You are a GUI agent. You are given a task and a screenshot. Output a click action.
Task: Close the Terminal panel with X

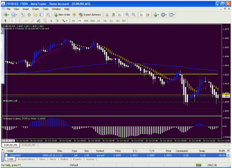coord(2,150)
